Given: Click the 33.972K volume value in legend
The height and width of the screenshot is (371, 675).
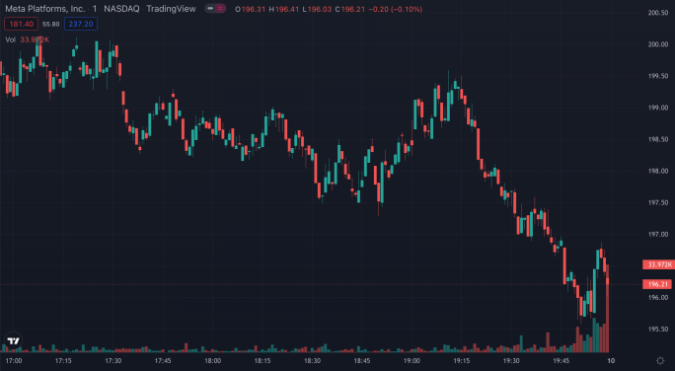Looking at the screenshot, I should tap(35, 39).
